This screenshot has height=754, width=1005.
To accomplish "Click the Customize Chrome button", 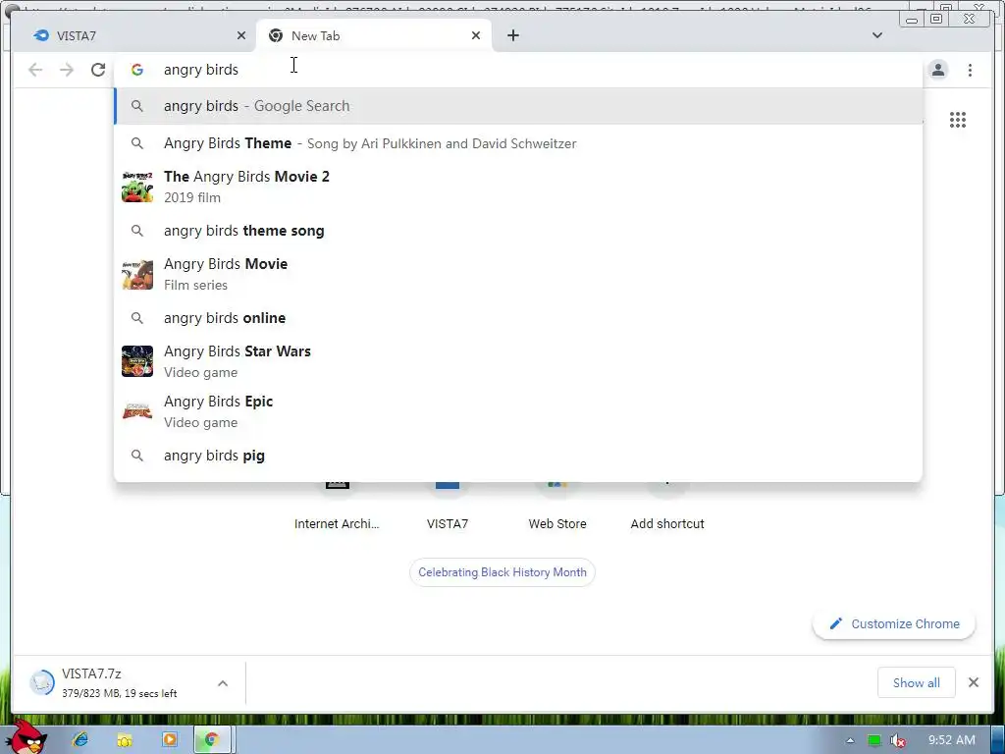I will 893,623.
